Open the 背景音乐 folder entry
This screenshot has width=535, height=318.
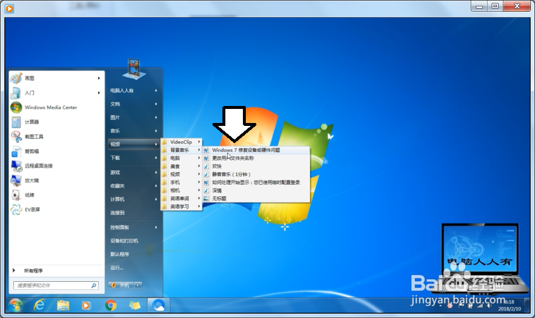pos(181,150)
